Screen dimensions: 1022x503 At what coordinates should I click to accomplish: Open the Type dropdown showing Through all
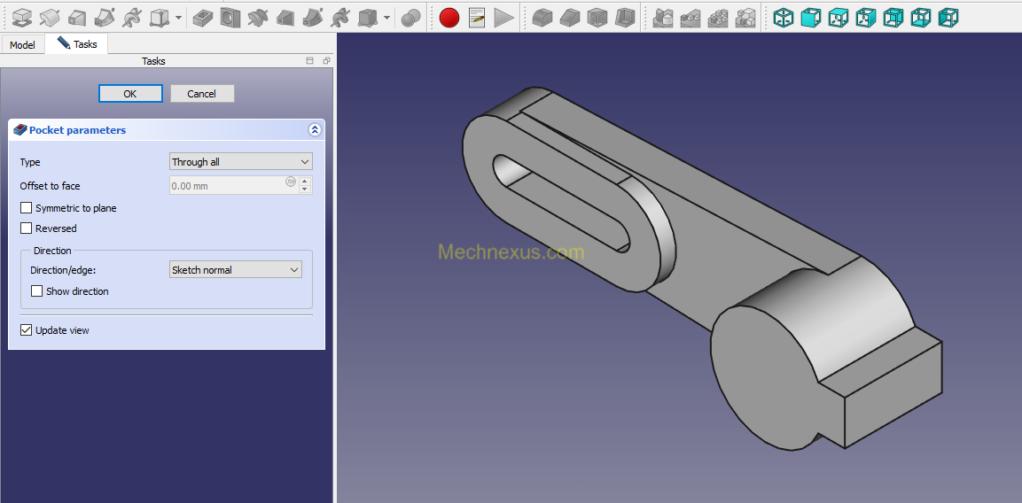coord(240,161)
